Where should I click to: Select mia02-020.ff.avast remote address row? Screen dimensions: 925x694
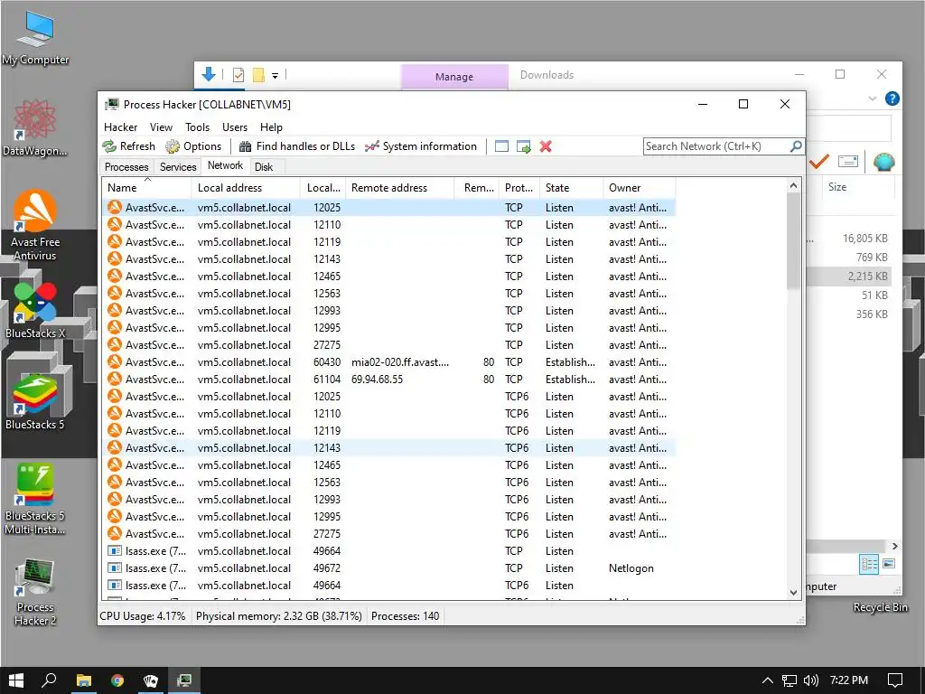(389, 362)
